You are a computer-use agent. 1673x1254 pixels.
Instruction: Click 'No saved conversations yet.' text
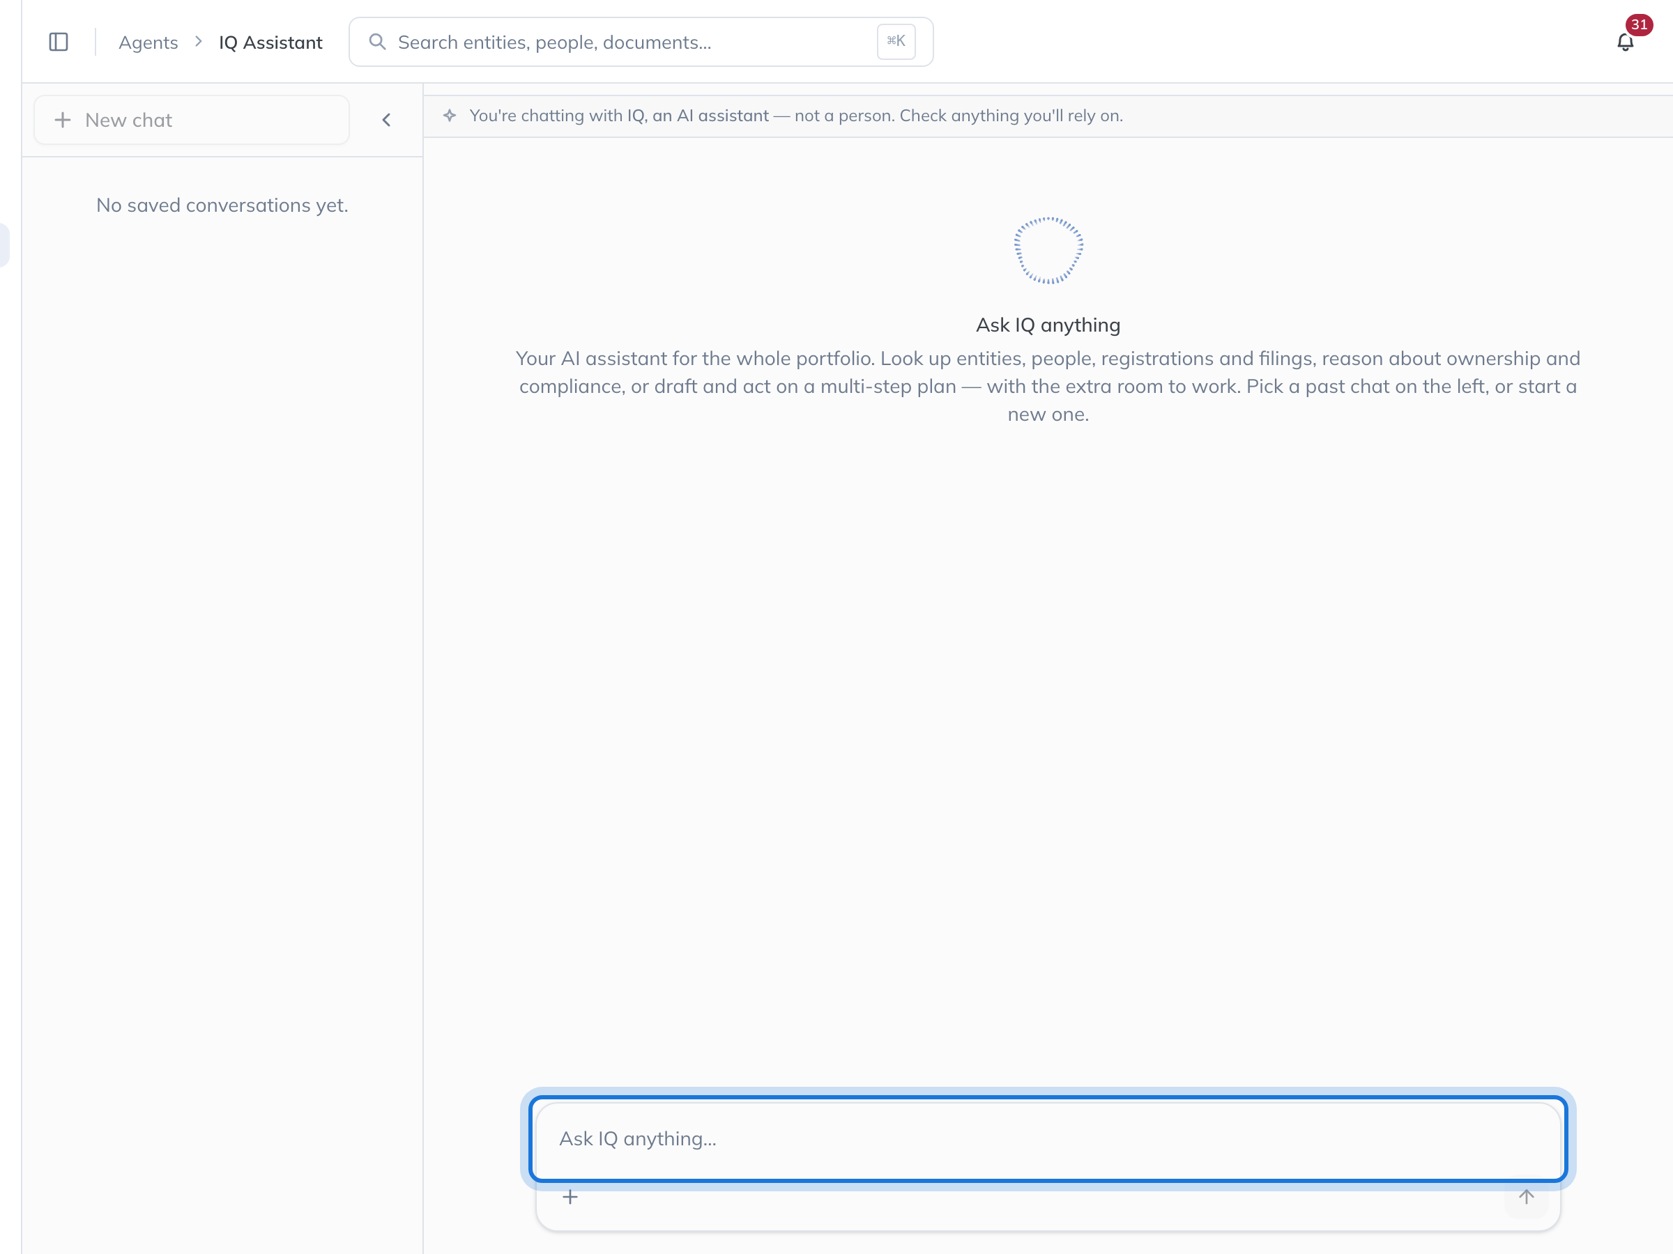click(x=222, y=206)
